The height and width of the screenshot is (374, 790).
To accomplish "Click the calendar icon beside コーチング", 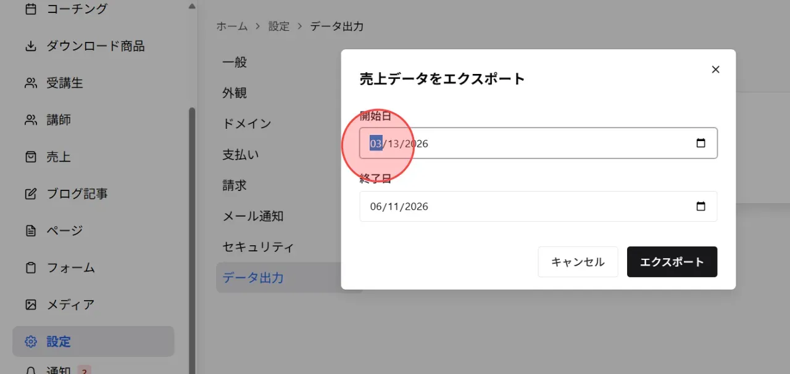I will [x=31, y=9].
